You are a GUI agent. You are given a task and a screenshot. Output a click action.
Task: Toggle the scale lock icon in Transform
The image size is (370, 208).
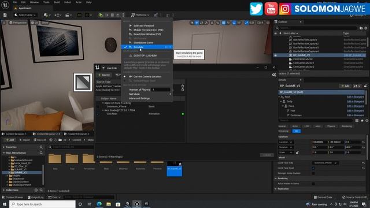point(297,153)
